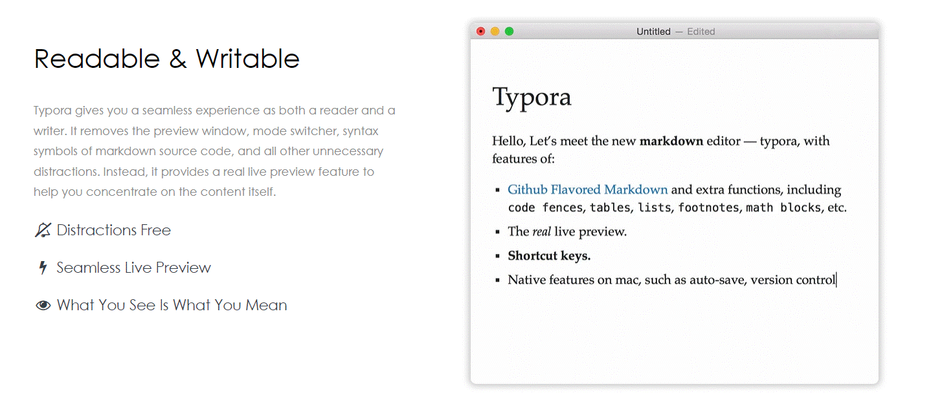Screen dimensions: 942x413
Task: Click the eye icon beside What You See
Action: coord(43,305)
